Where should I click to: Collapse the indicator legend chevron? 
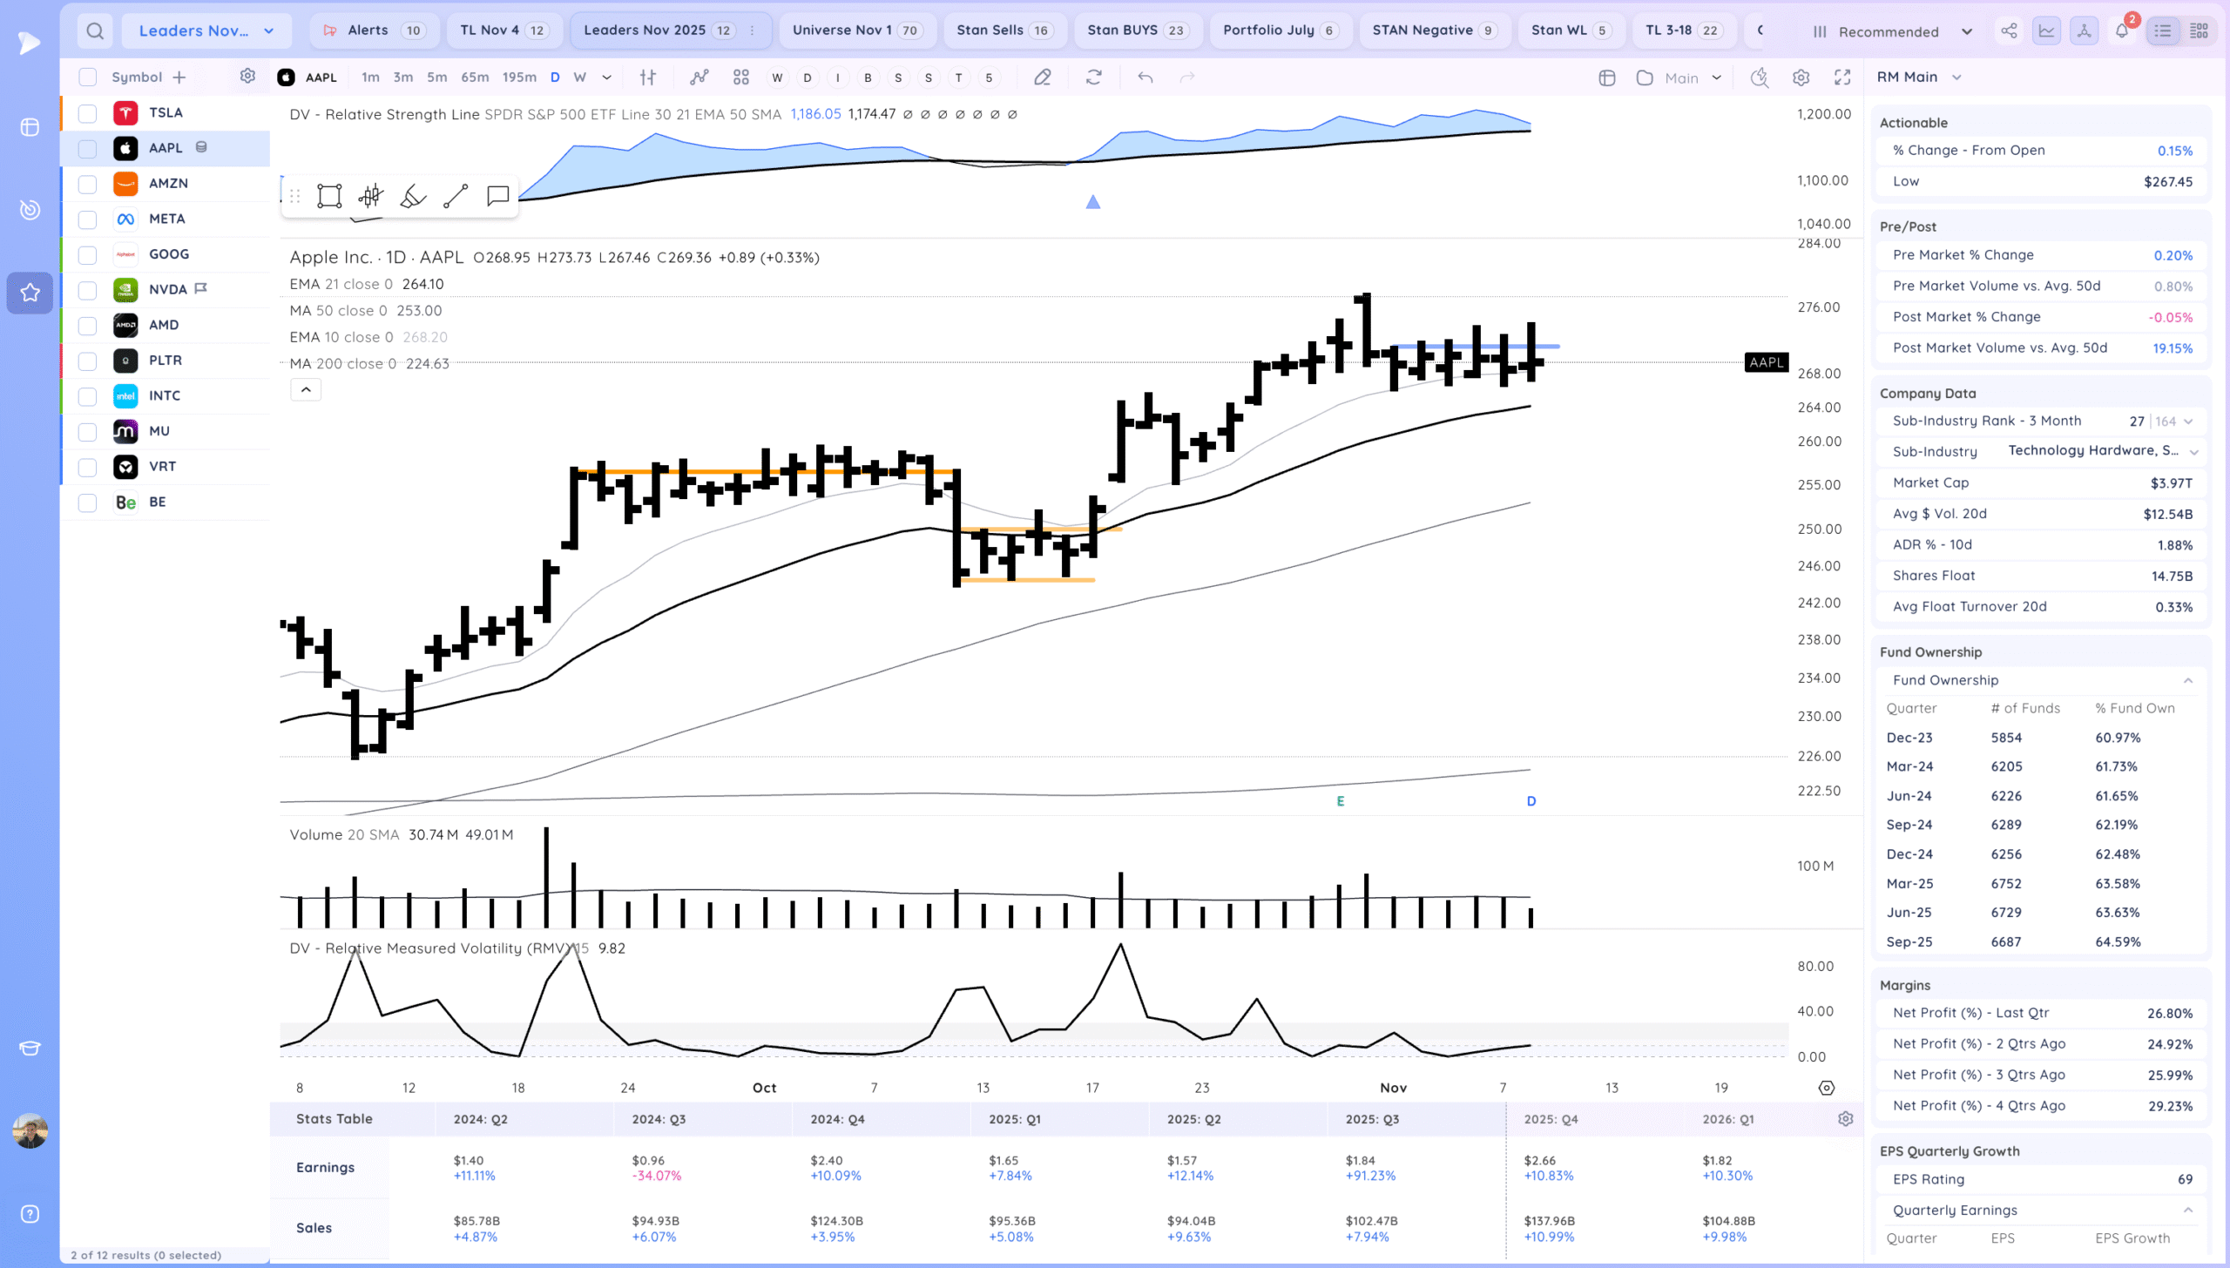(x=306, y=389)
